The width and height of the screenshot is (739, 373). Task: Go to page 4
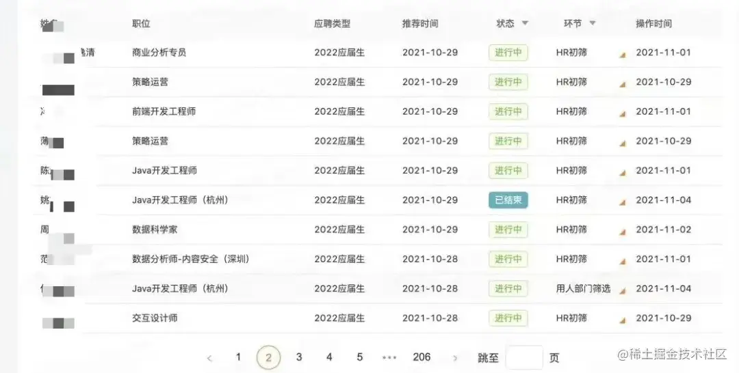pos(329,357)
